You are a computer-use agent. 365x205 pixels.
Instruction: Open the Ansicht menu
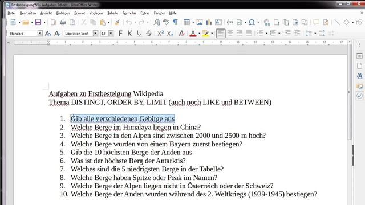tap(46, 13)
